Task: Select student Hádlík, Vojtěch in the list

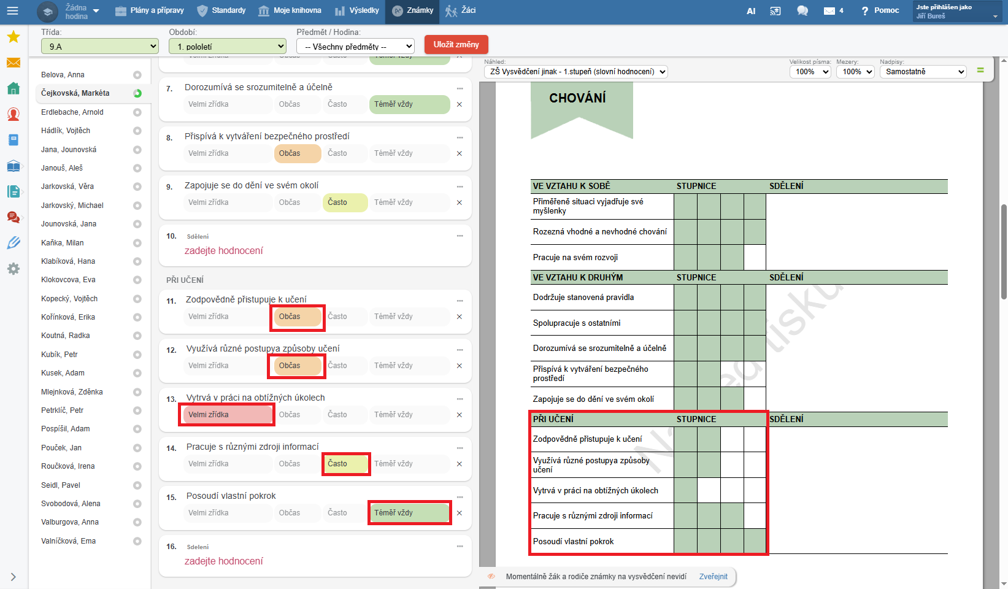Action: (66, 131)
